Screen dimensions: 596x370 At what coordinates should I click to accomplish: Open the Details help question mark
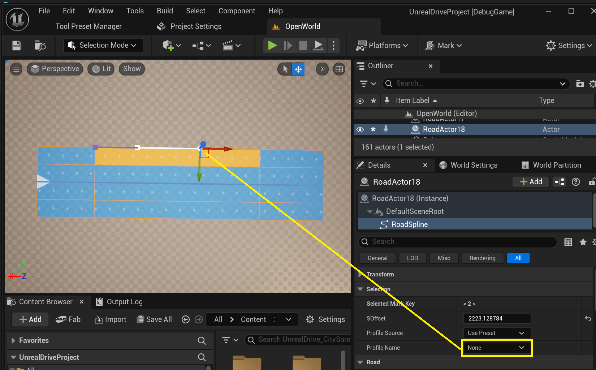point(576,182)
